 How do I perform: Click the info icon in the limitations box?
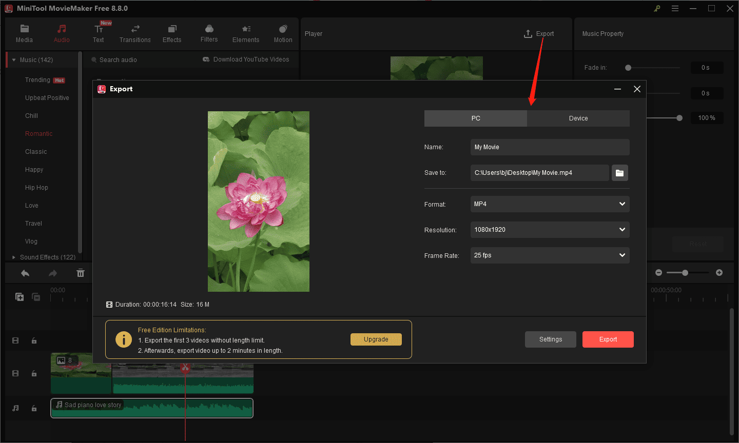(124, 339)
